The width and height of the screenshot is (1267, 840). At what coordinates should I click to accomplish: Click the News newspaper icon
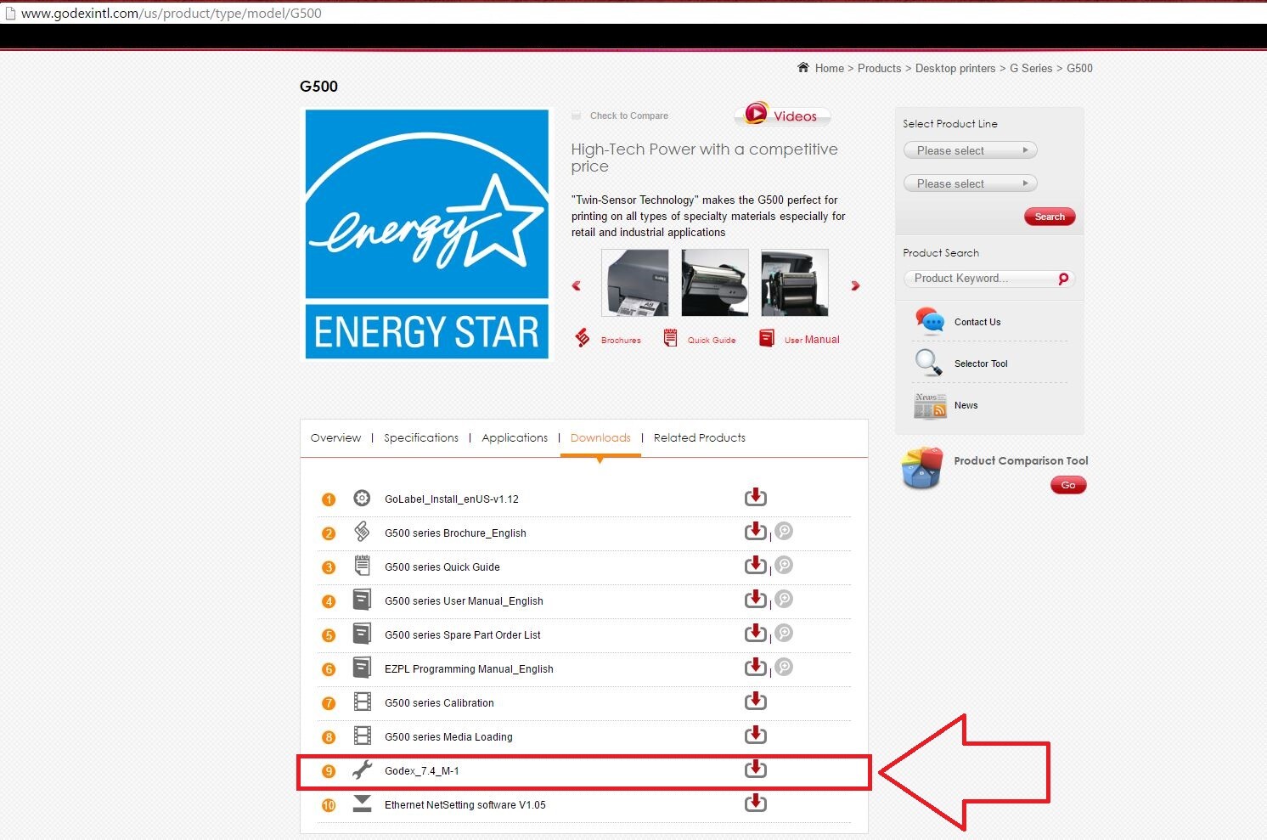pos(930,405)
